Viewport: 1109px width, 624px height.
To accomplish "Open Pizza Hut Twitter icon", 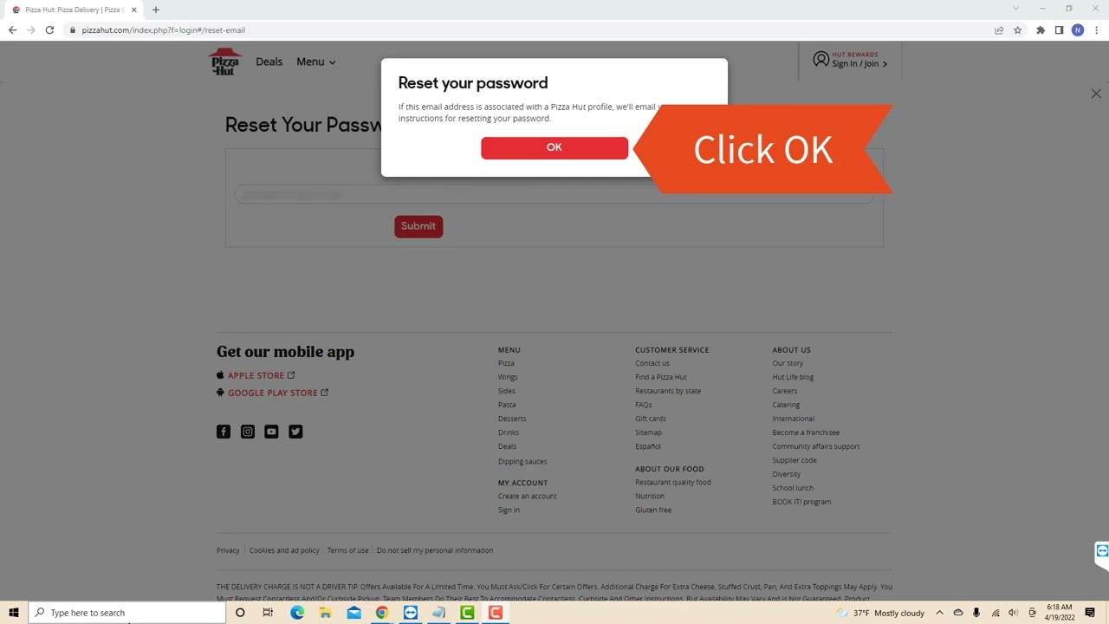I will click(x=295, y=432).
